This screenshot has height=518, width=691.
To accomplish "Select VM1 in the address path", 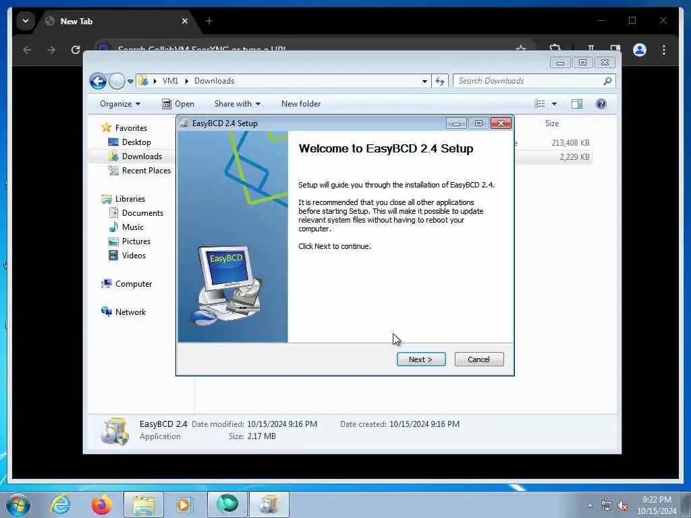I will pos(170,81).
